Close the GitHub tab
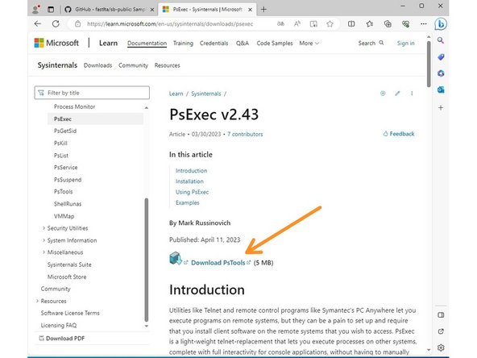This screenshot has height=358, width=477. (152, 10)
